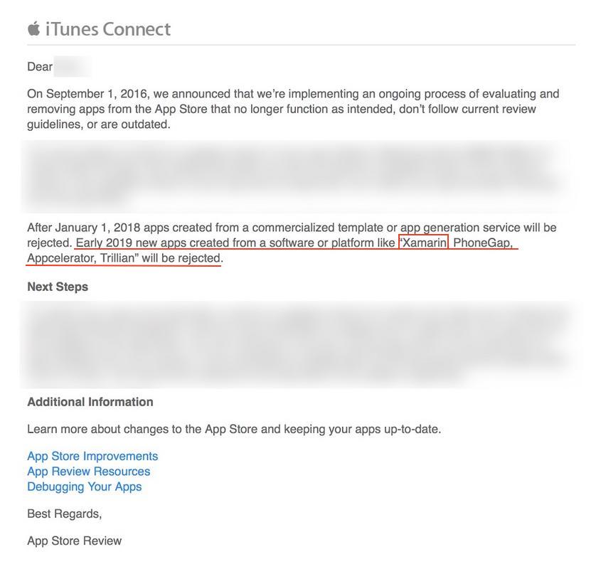Viewport: 596px width, 569px height.
Task: Click the Next Steps heading
Action: pyautogui.click(x=58, y=287)
